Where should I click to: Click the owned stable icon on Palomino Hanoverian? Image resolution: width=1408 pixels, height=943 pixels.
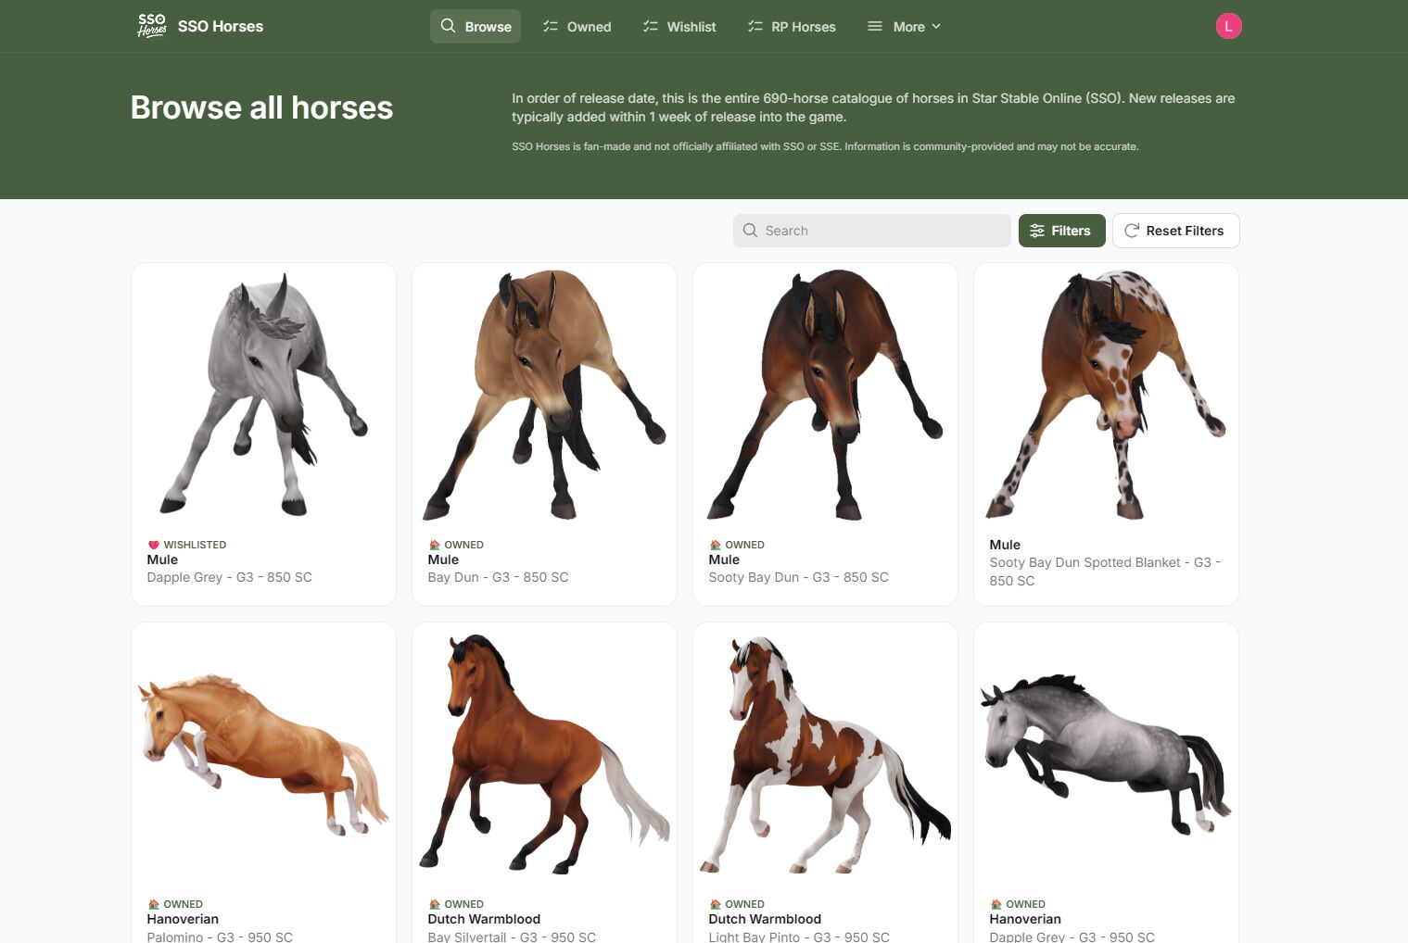(x=153, y=904)
